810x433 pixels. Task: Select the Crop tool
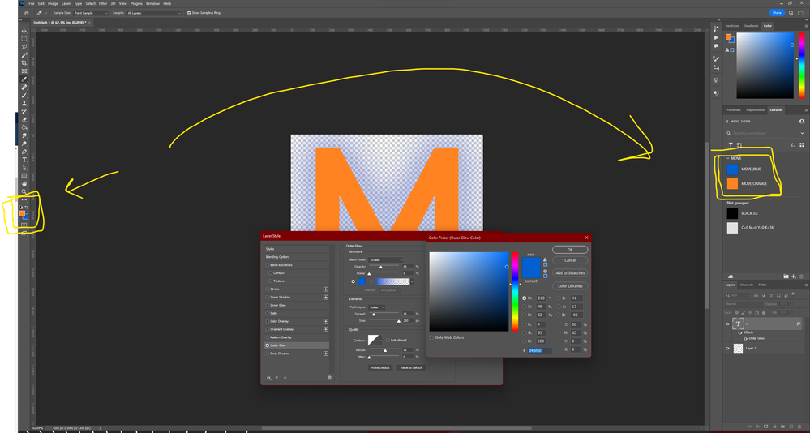coord(24,62)
